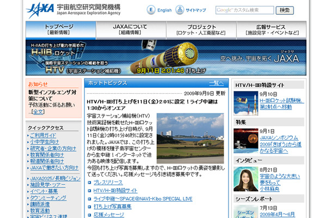Open the イベント・募集 link

pyautogui.click(x=44, y=191)
